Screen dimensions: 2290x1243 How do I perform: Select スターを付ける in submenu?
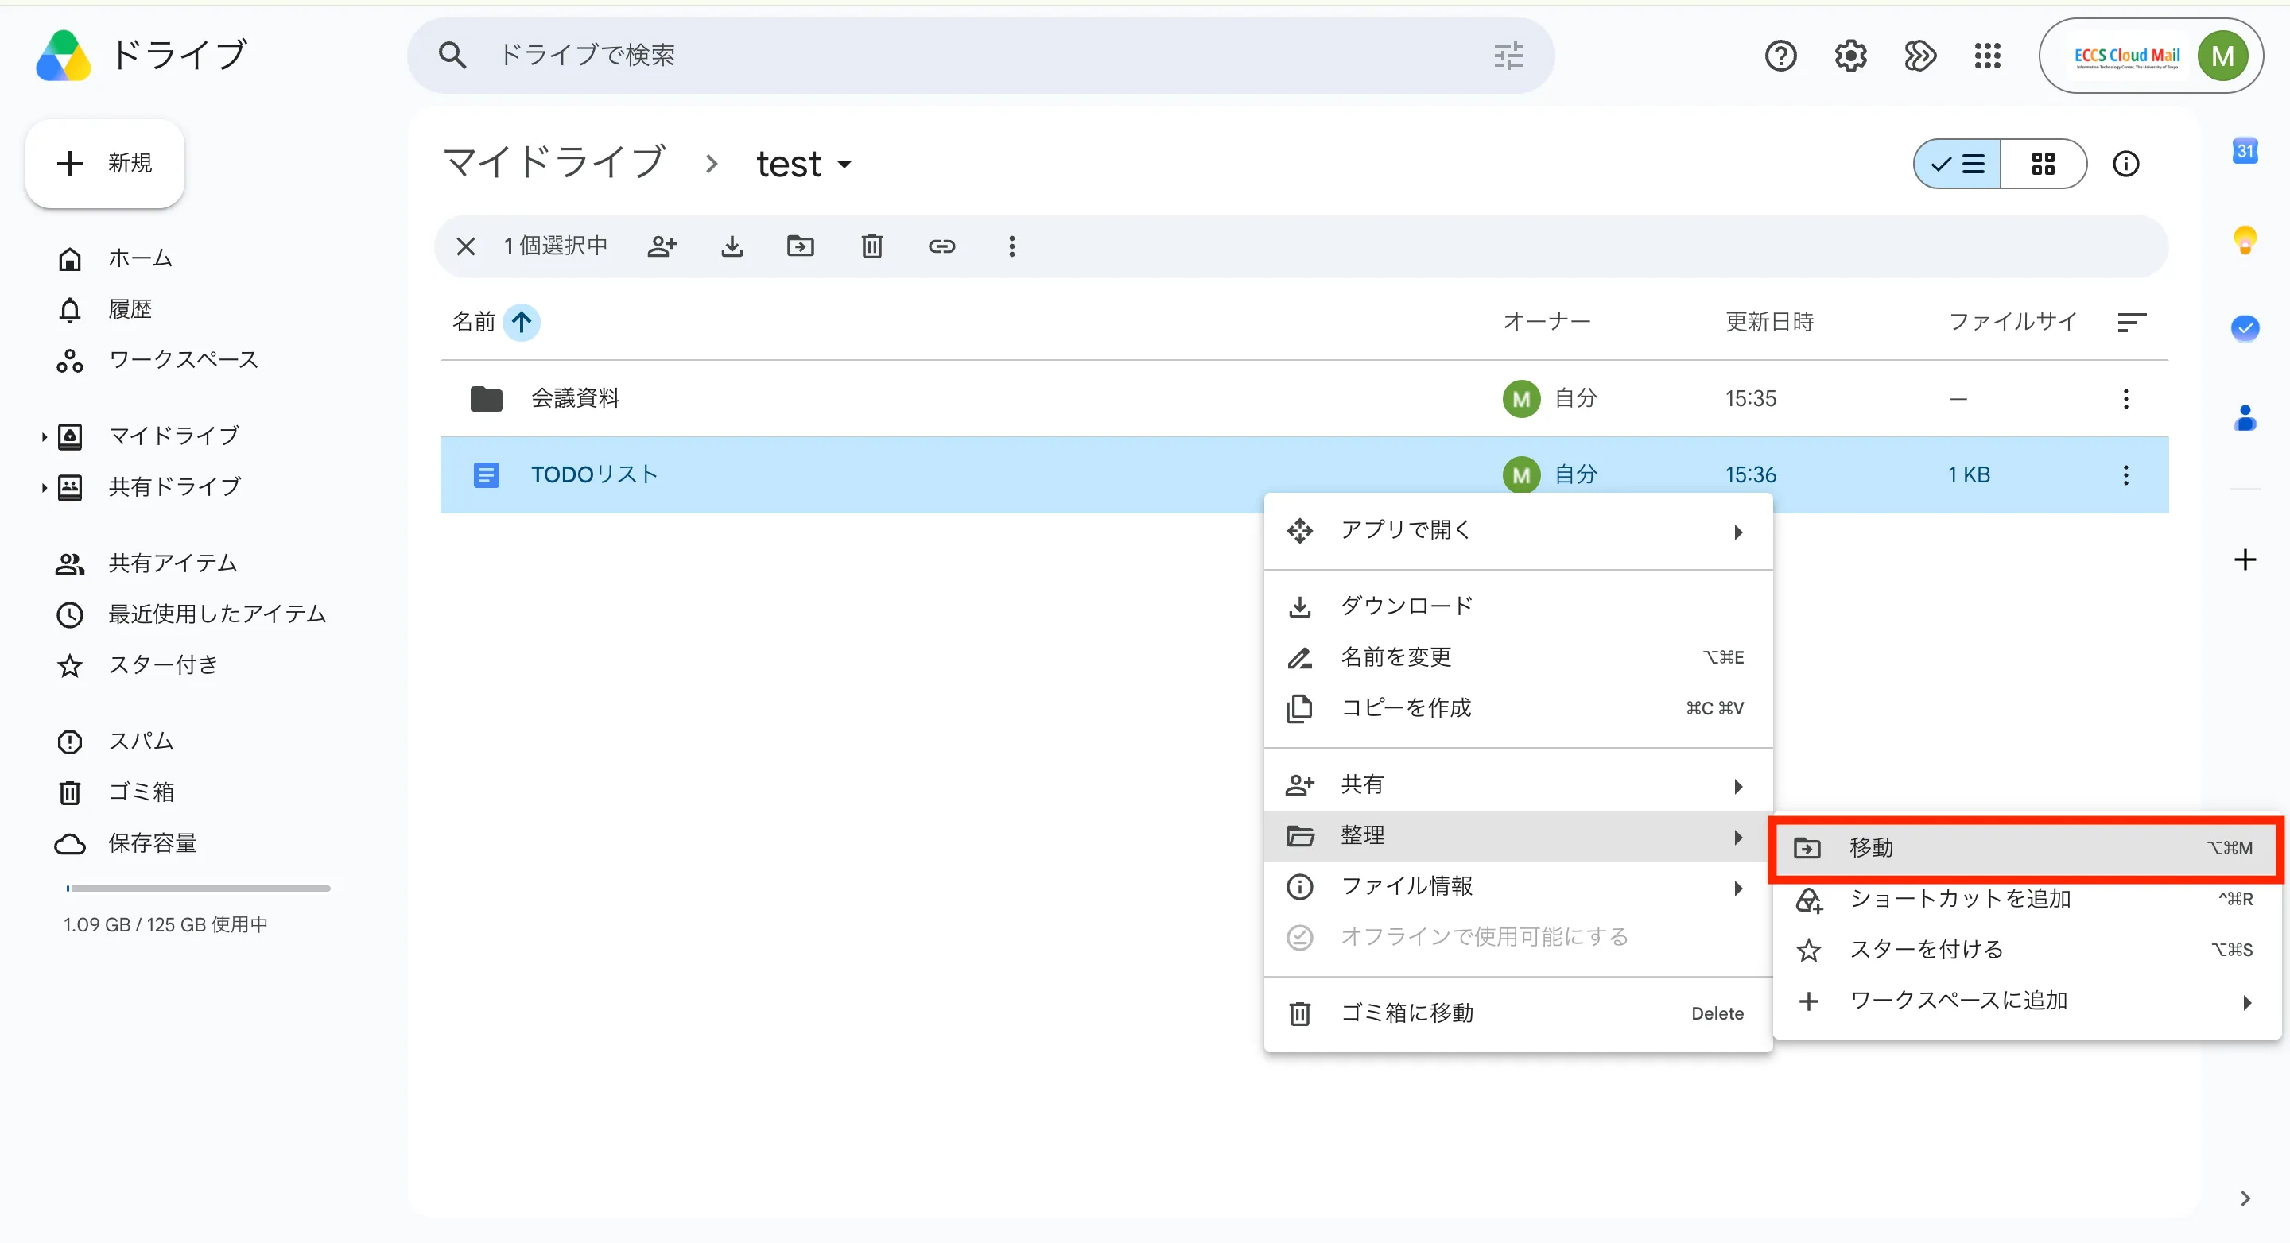click(2027, 950)
